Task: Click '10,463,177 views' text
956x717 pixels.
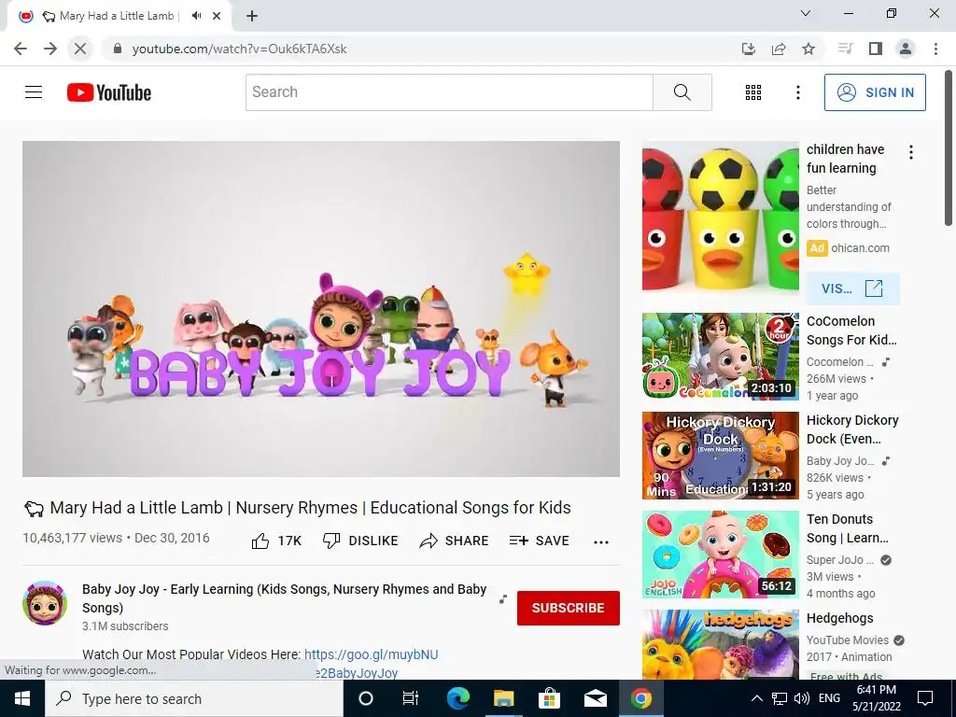Action: [x=73, y=538]
